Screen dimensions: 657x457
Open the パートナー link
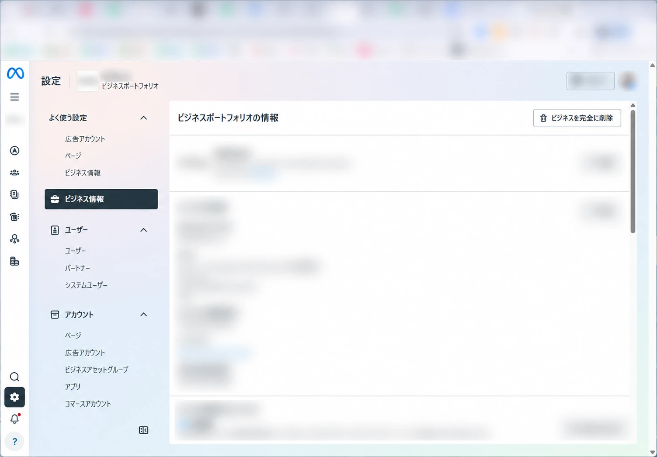coord(77,268)
